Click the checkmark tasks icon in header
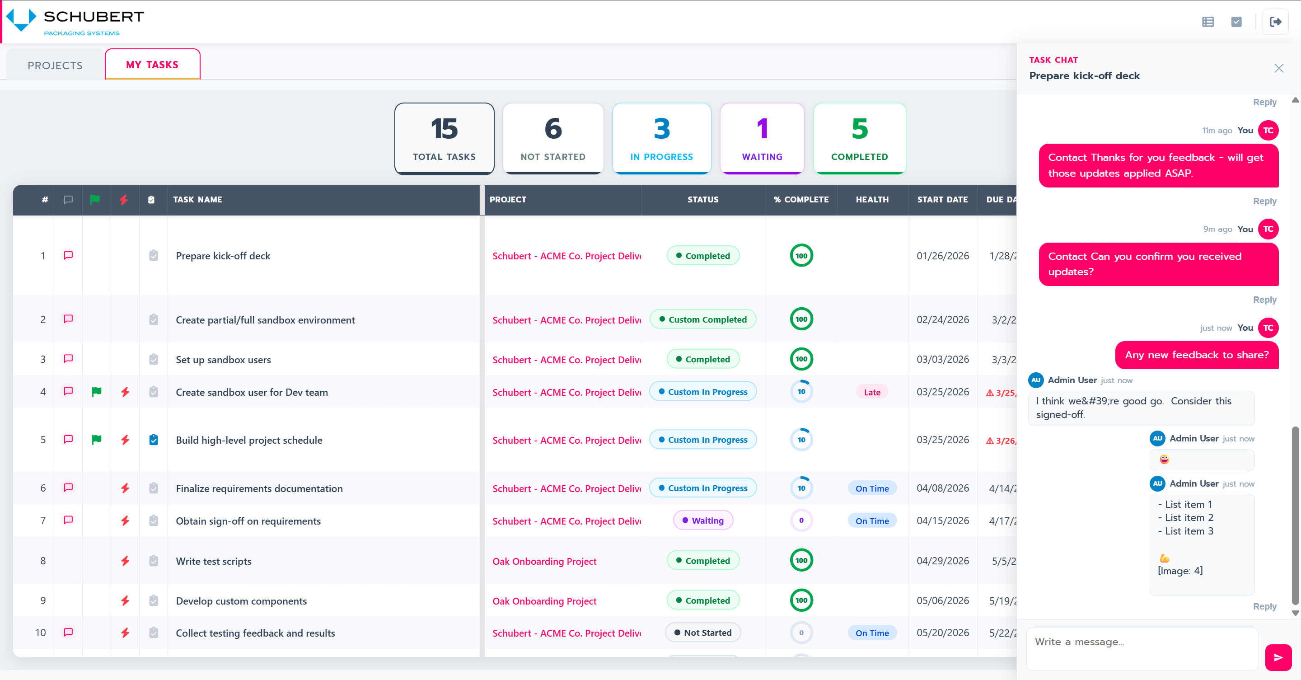Image resolution: width=1301 pixels, height=680 pixels. 1236,22
